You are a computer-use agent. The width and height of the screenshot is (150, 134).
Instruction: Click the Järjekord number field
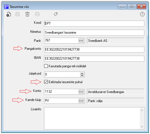coord(62,74)
